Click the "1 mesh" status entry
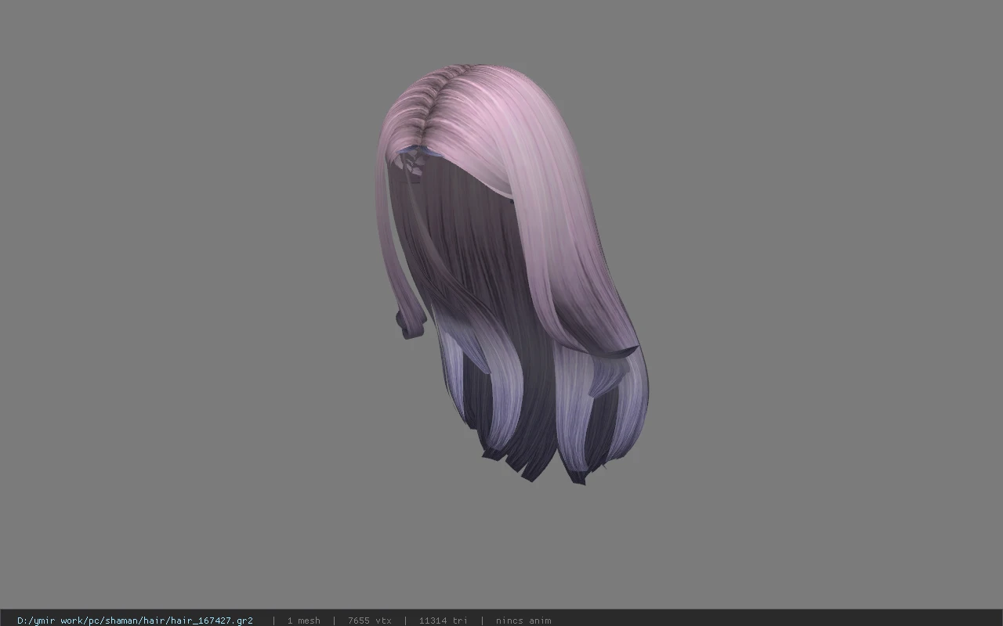This screenshot has width=1003, height=626. [x=303, y=620]
